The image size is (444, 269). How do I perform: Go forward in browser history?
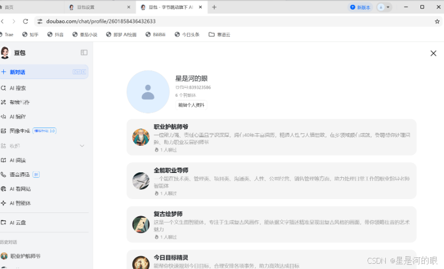(13, 21)
